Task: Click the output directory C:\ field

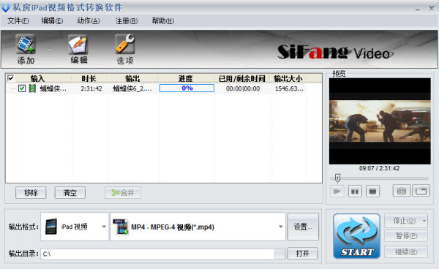Action: (x=157, y=254)
